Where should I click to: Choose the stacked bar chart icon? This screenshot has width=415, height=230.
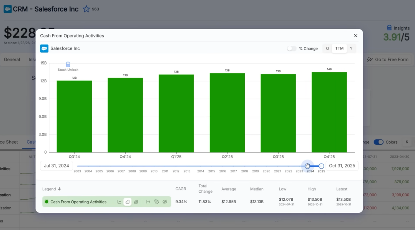(136, 202)
